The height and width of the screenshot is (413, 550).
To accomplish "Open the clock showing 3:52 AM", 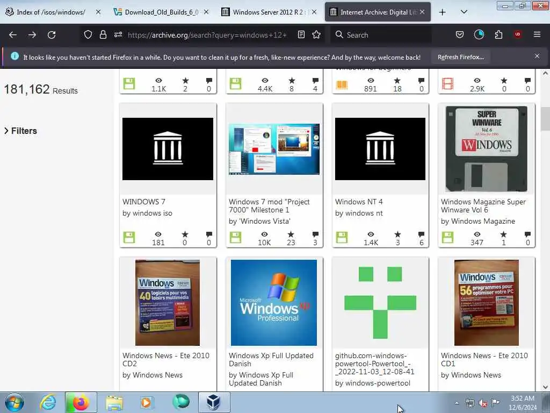I will pos(522,402).
